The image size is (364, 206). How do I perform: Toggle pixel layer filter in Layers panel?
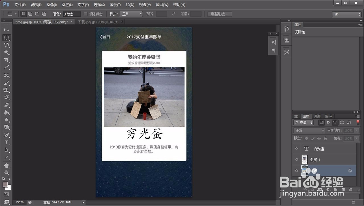coord(321,123)
